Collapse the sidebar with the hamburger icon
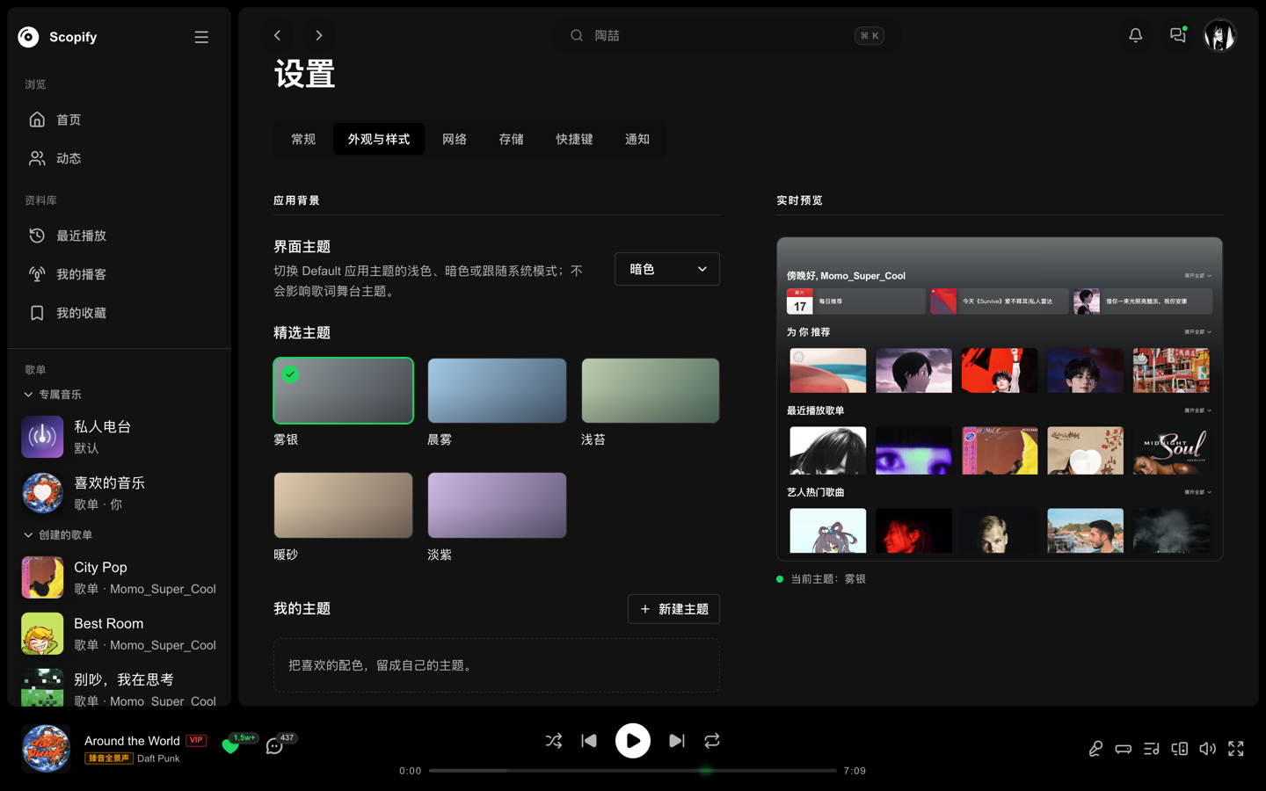Screen dimensions: 1266x791 click(x=201, y=37)
